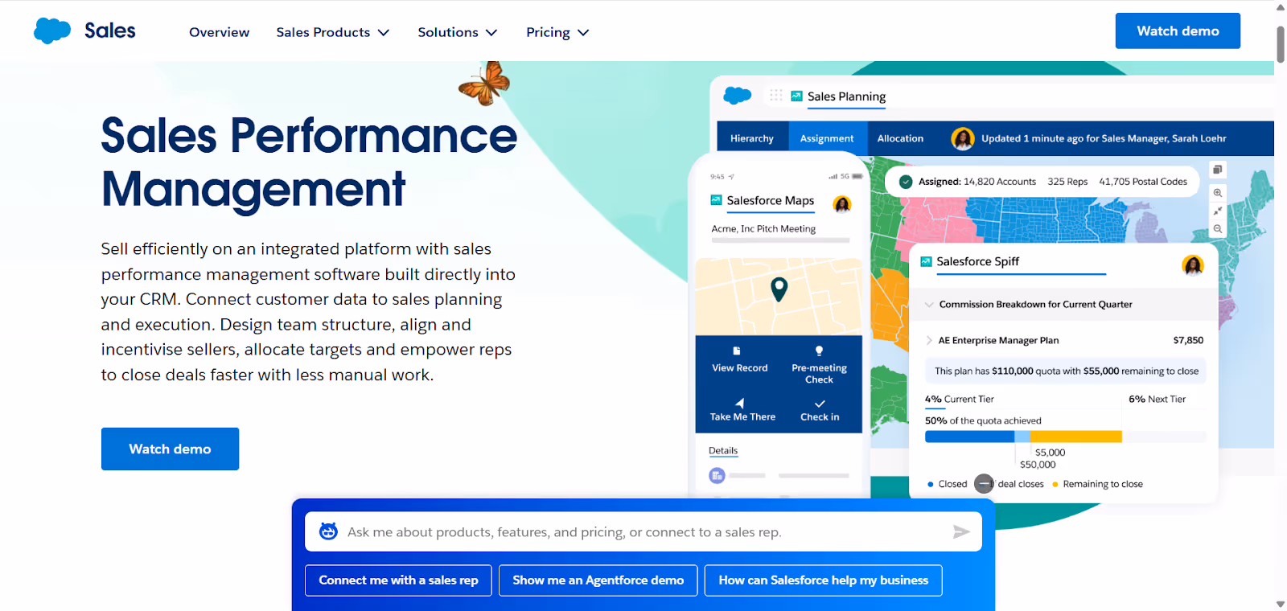This screenshot has height=611, width=1287.
Task: Tap Take Me There in phone mockup
Action: 742,410
